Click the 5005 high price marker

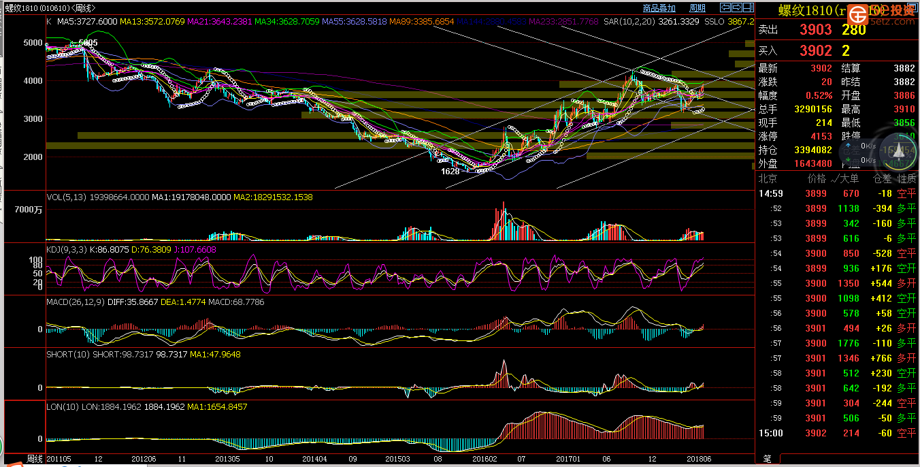(88, 42)
